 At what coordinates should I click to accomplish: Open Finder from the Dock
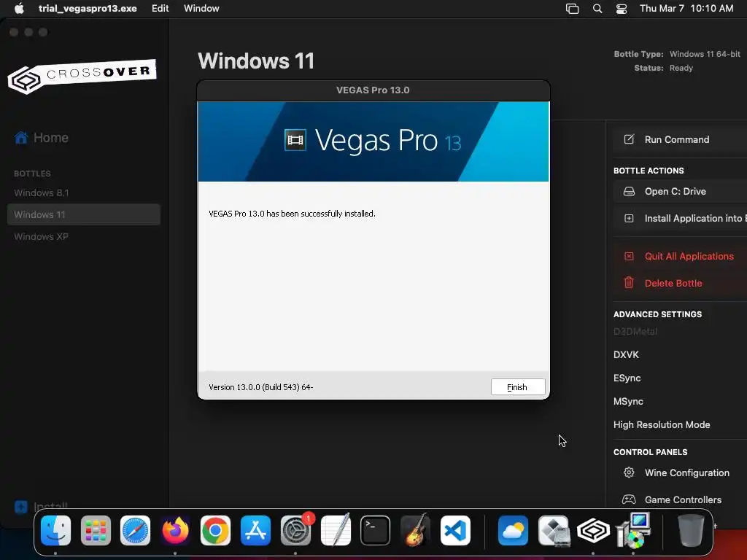coord(55,531)
